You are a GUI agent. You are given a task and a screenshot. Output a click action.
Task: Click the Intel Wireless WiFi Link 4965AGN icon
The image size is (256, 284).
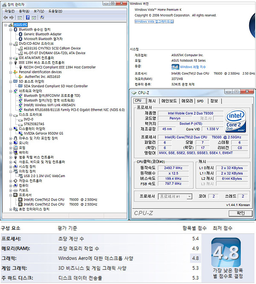pyautogui.click(x=20, y=105)
